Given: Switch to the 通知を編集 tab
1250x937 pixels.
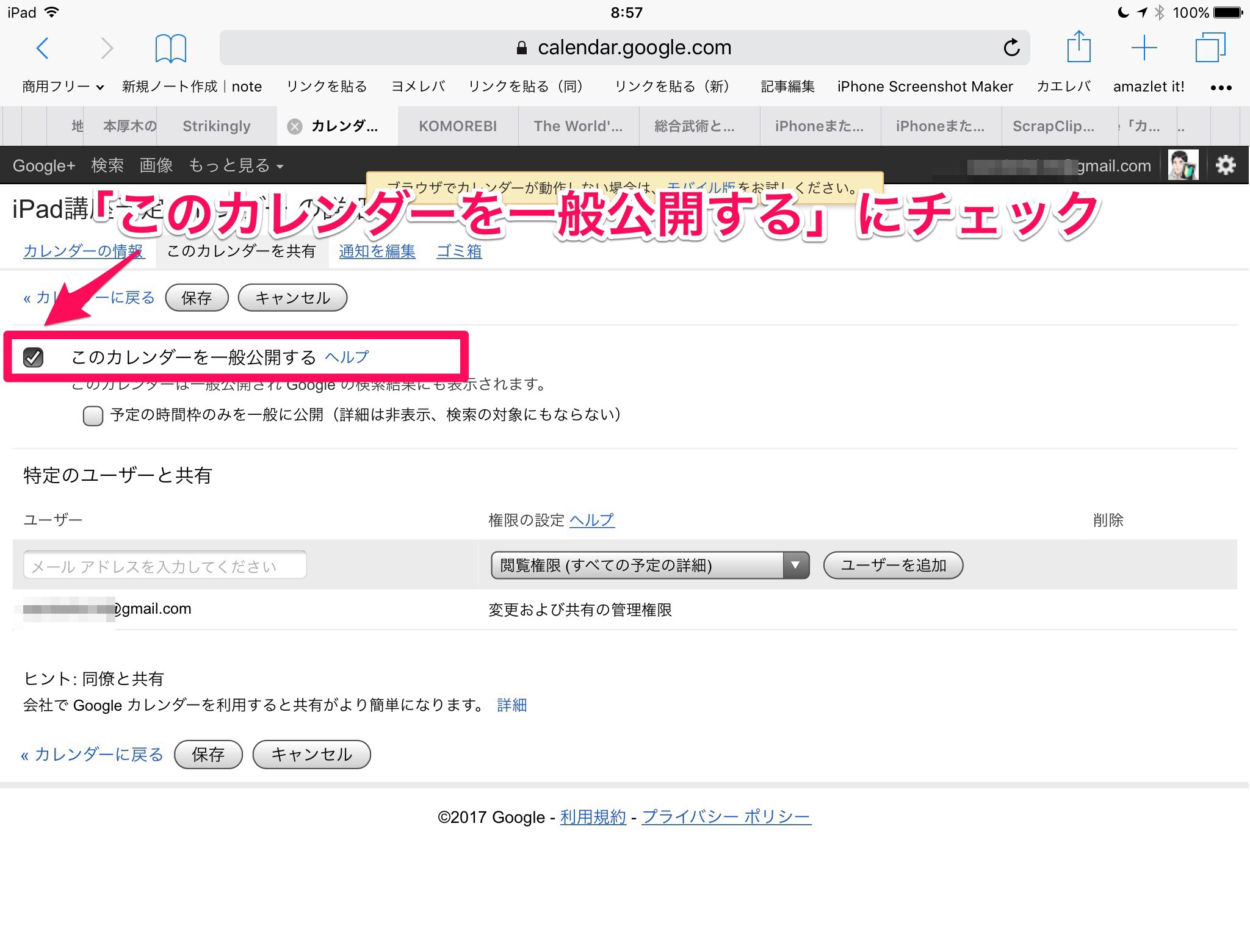Looking at the screenshot, I should [377, 251].
